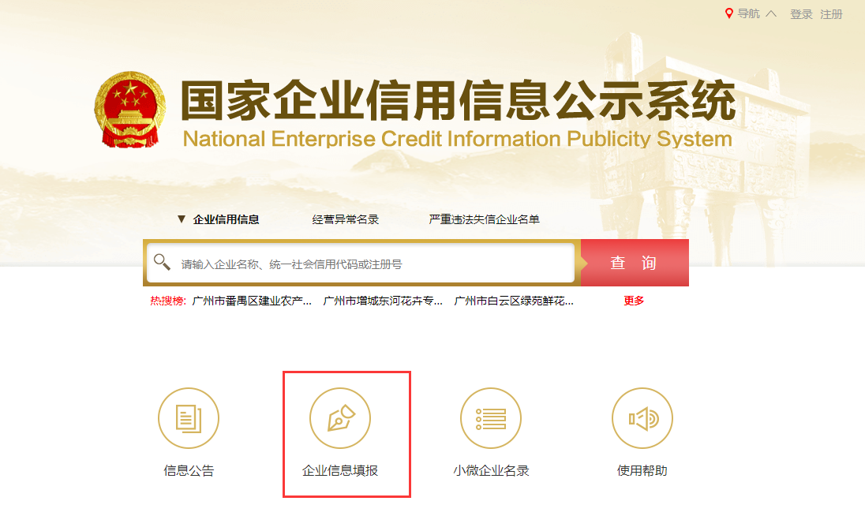
Task: Switch to the 经营异常名录 tab
Action: pyautogui.click(x=346, y=219)
